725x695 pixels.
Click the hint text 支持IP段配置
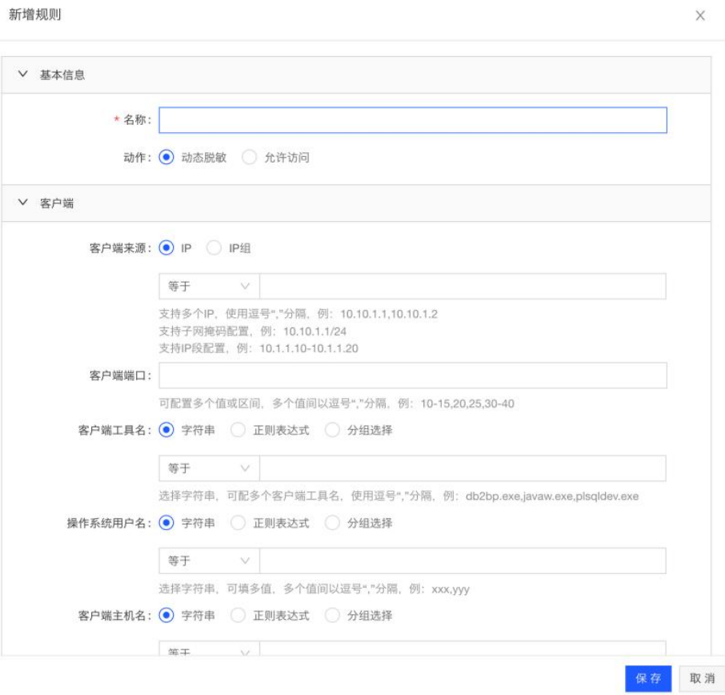tap(258, 348)
